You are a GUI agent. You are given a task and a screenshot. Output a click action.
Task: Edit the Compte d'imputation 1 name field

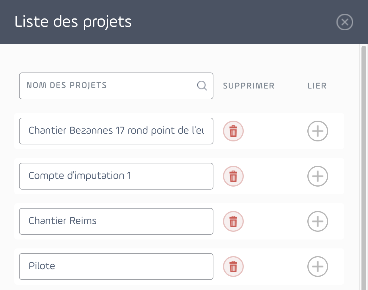(116, 176)
